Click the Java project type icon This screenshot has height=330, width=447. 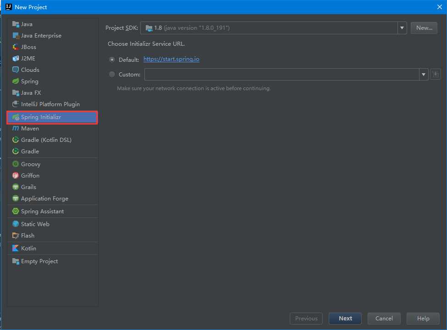point(16,24)
